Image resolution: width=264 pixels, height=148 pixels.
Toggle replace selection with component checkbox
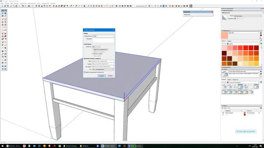click(x=85, y=72)
